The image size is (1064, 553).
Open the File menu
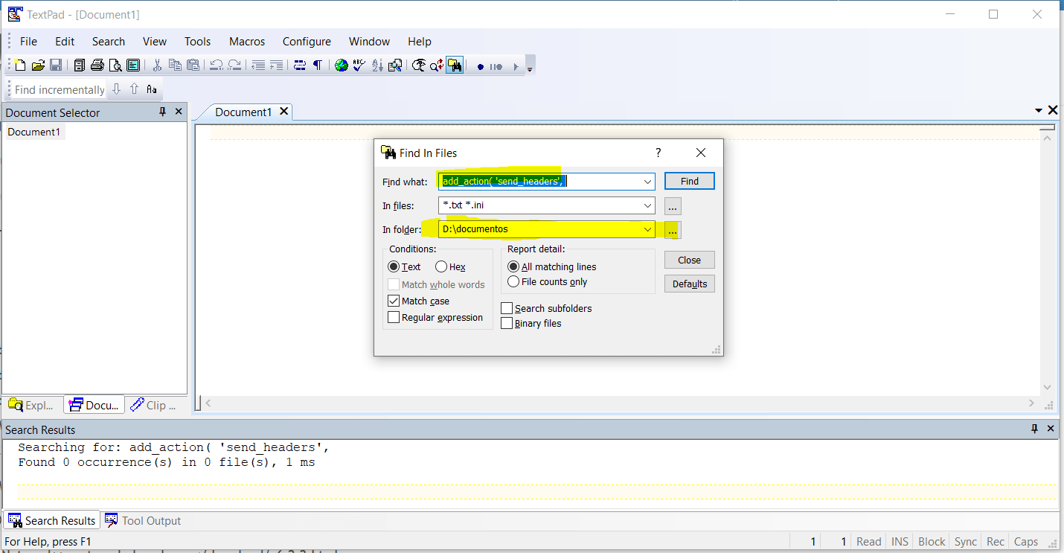(x=28, y=42)
